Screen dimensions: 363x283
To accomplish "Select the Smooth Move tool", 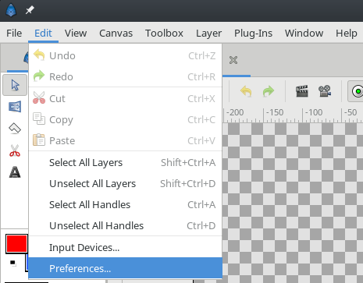I will (15, 107).
